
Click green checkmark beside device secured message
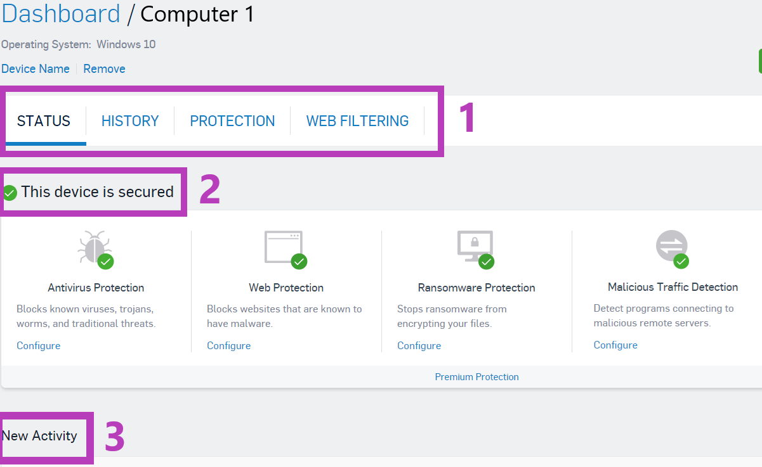point(10,193)
